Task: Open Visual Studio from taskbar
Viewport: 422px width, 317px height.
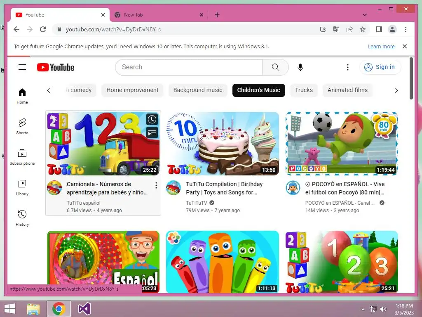Action: click(84, 309)
